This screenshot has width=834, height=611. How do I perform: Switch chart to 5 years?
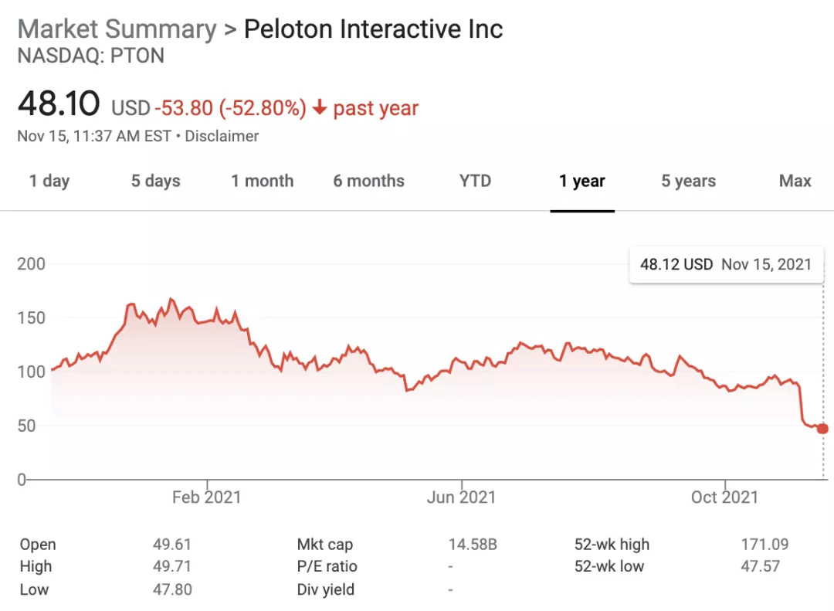coord(688,182)
